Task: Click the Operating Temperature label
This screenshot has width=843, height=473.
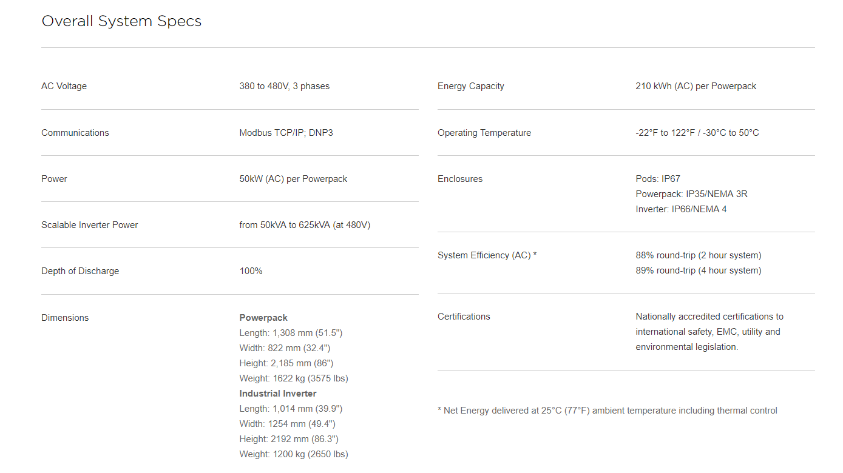Action: (484, 133)
